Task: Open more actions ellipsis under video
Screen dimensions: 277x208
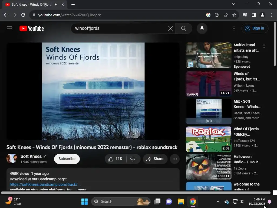Action: pyautogui.click(x=175, y=159)
